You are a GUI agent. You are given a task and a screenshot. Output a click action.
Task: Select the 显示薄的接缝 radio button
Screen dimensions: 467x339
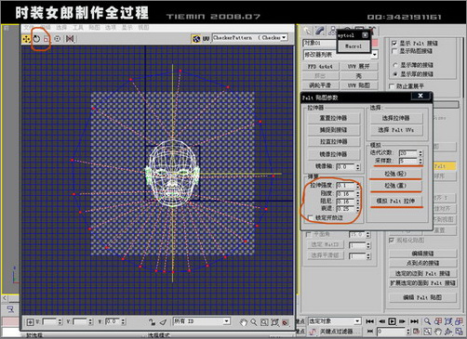[395, 65]
